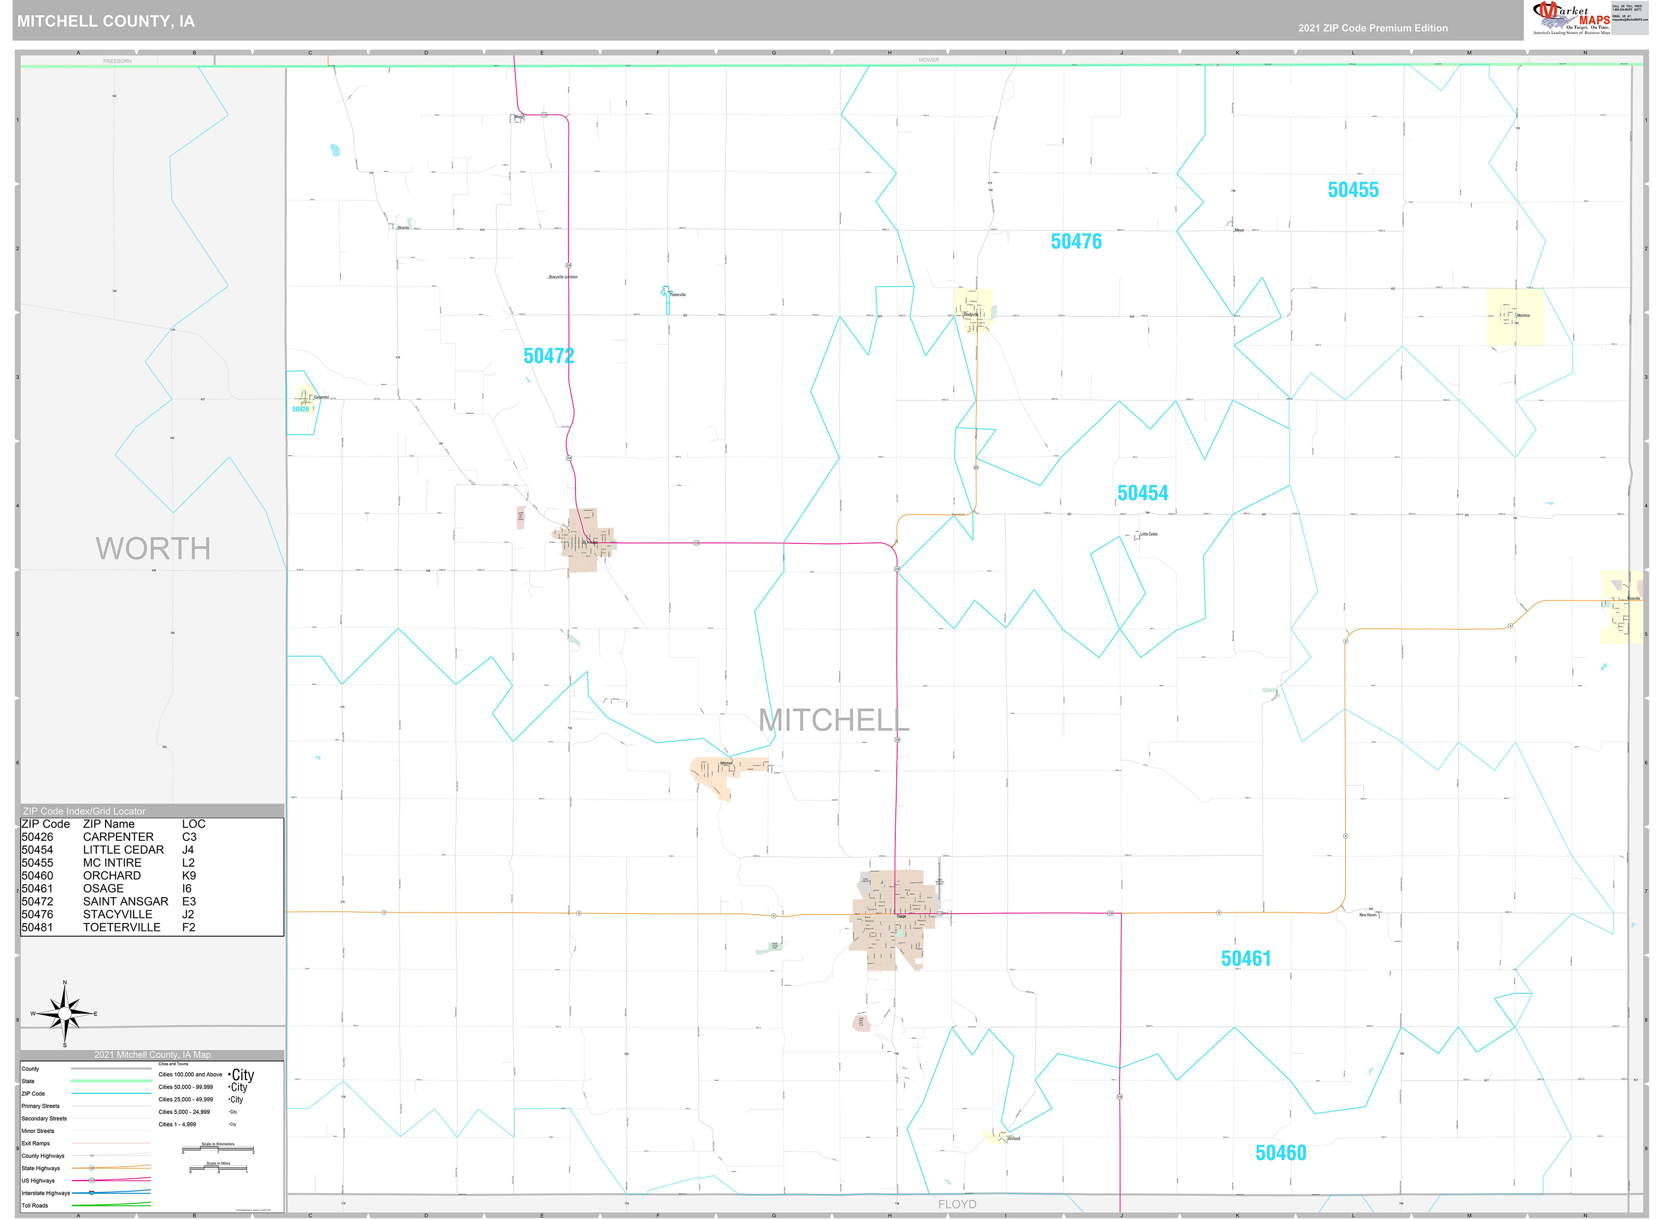Select the FLOYD county label at bottom
This screenshot has width=1657, height=1220.
(x=957, y=1203)
